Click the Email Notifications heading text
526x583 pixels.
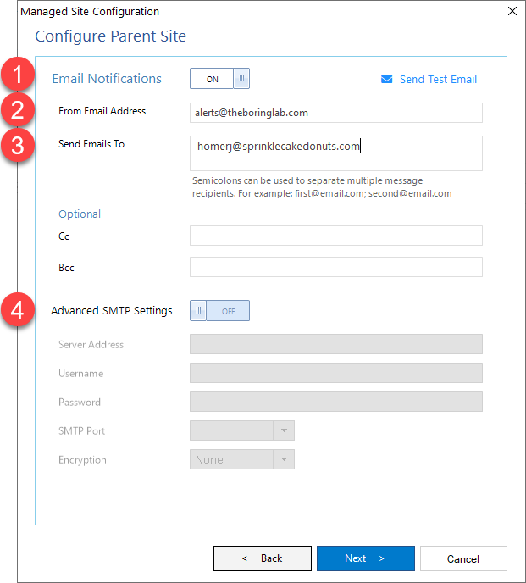[x=107, y=79]
